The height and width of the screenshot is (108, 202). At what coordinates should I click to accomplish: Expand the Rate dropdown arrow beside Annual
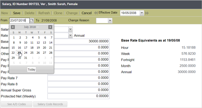pos(70,35)
